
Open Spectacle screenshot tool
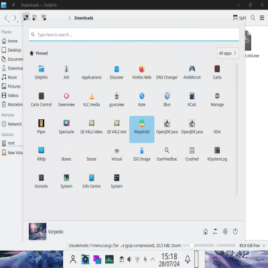[66, 127]
